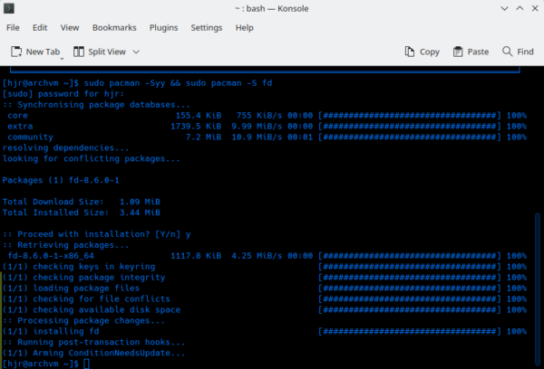Click the Split View button label
The width and height of the screenshot is (544, 369).
coord(107,52)
